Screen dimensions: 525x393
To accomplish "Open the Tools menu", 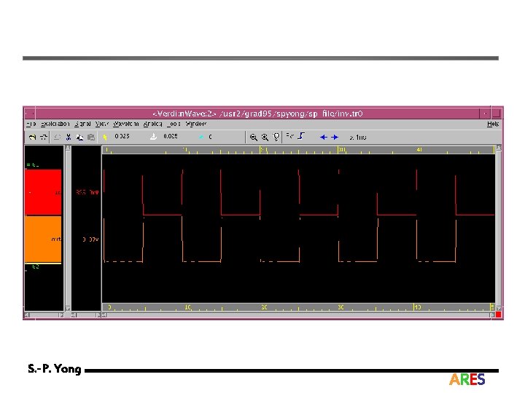I will [174, 124].
